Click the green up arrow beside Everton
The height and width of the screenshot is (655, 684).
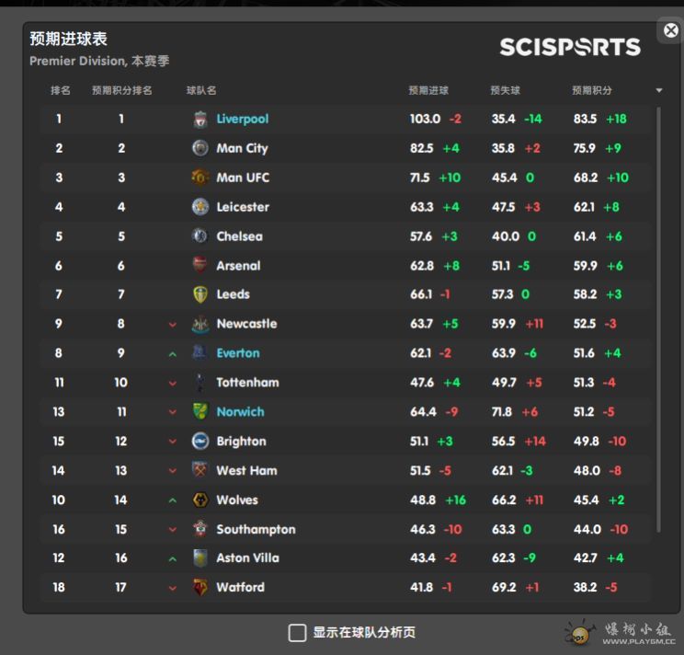click(173, 354)
